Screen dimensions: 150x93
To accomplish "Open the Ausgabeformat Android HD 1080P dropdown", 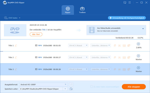I will 43,84.
